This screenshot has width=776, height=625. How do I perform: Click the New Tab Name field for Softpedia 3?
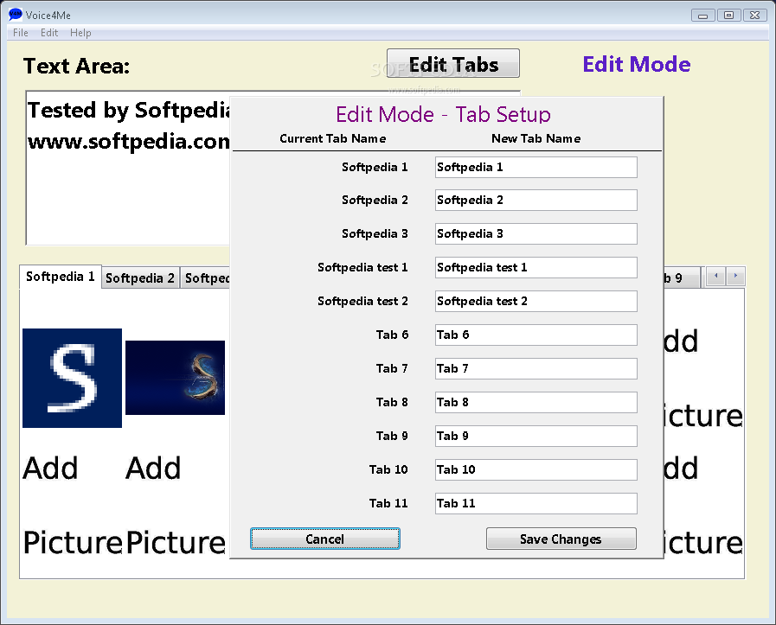click(536, 234)
